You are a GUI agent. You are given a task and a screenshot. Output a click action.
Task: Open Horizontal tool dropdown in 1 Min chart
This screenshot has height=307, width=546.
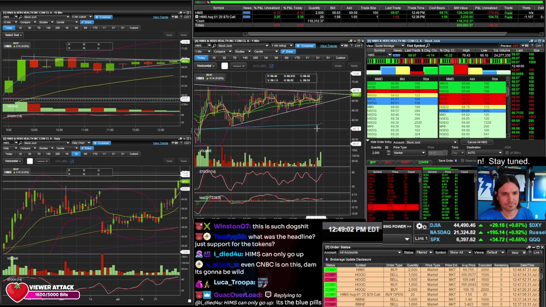(206, 66)
